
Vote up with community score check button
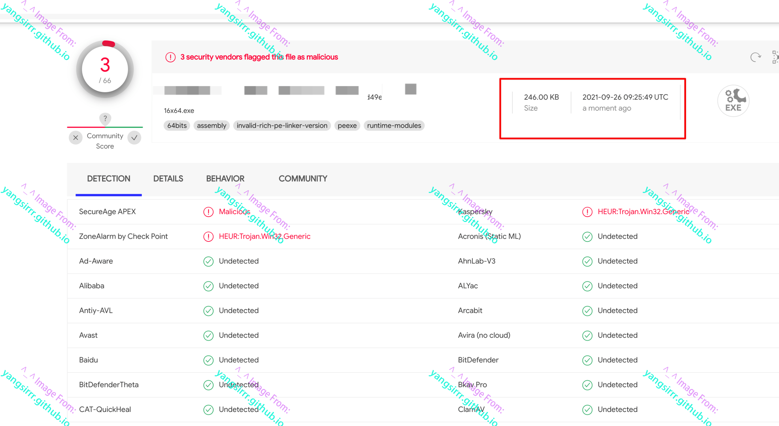pos(134,138)
